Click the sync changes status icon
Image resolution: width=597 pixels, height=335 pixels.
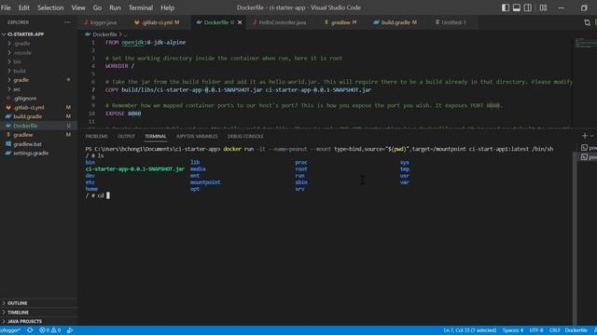tap(30, 330)
